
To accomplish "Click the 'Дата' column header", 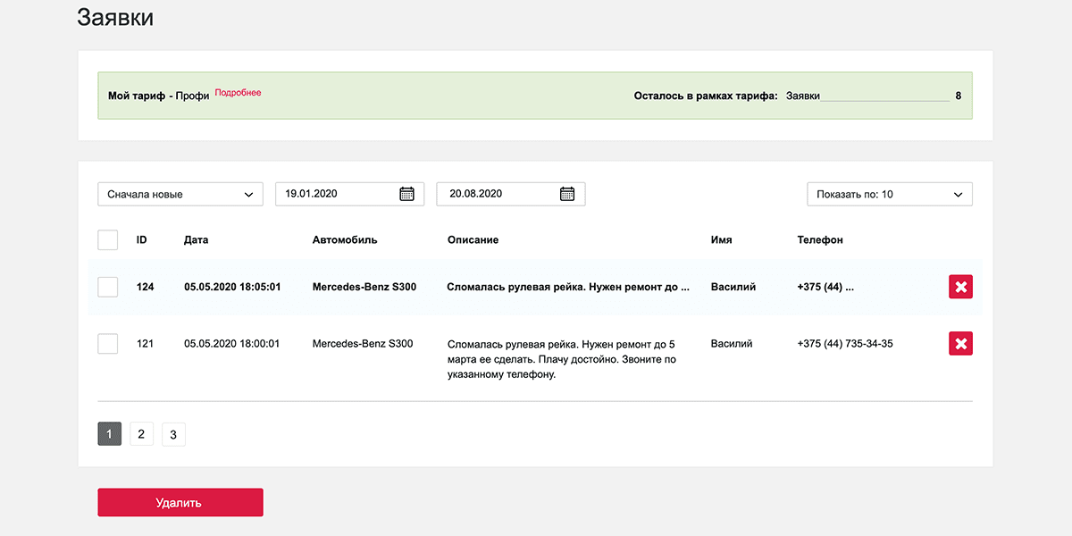I will point(196,240).
